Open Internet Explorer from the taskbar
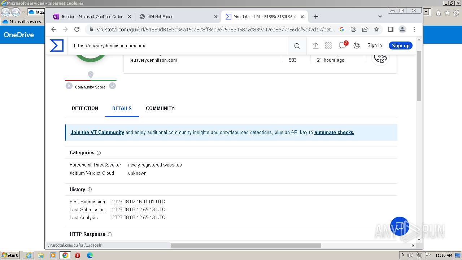The width and height of the screenshot is (462, 260). coord(29,255)
